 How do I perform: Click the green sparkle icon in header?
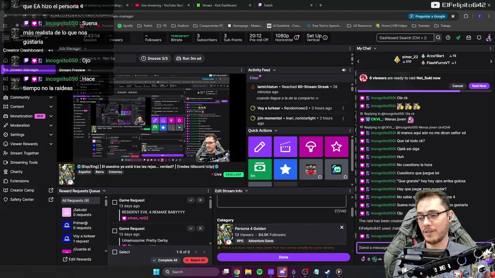tap(458, 38)
